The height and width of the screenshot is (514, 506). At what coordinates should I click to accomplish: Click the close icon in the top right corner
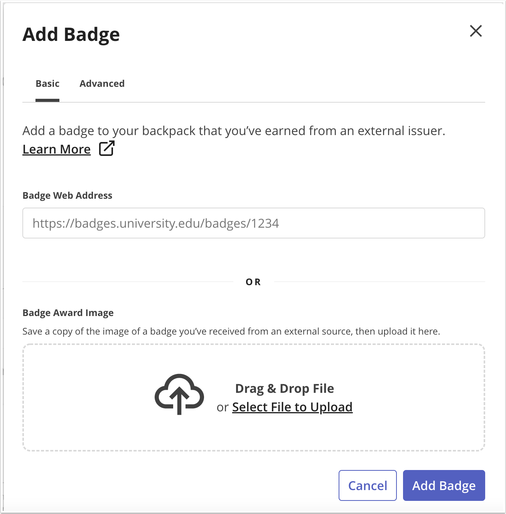coord(476,31)
